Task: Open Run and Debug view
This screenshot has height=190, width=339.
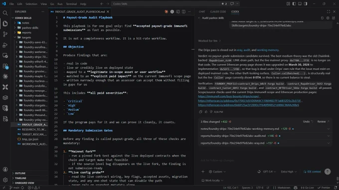Action: [x=5, y=45]
